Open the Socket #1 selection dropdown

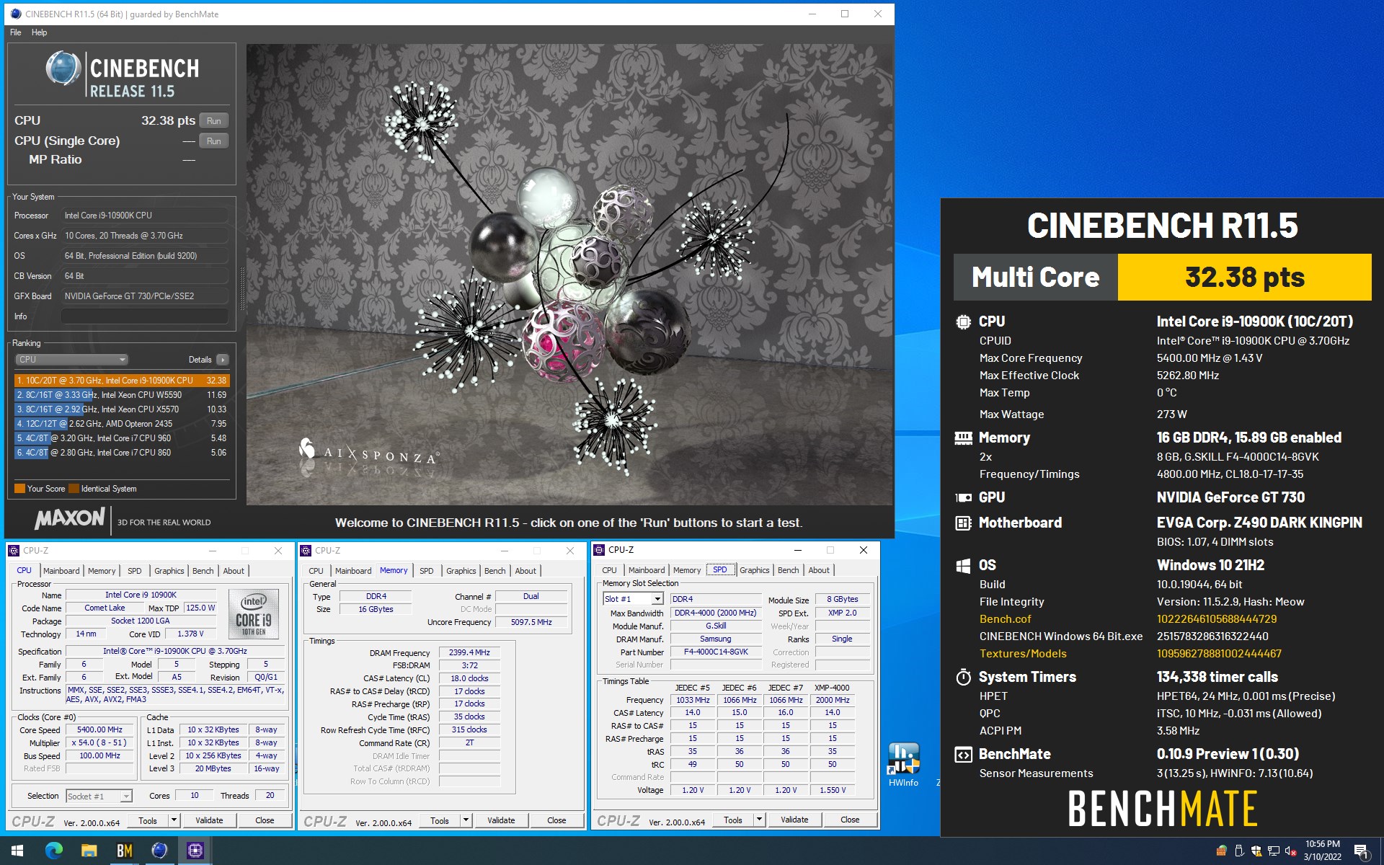[99, 796]
